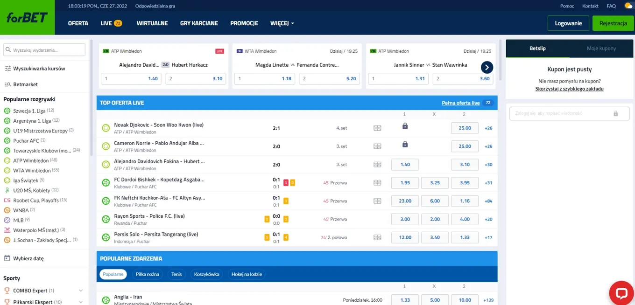The height and width of the screenshot is (305, 635).
Task: Click the MLB baseball icon
Action: click(7, 220)
